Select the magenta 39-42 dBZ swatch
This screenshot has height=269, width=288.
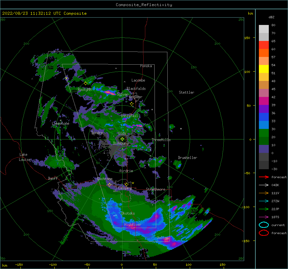264,101
